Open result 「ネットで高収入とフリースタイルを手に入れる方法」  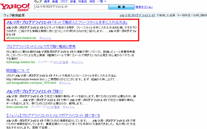pos(67,22)
